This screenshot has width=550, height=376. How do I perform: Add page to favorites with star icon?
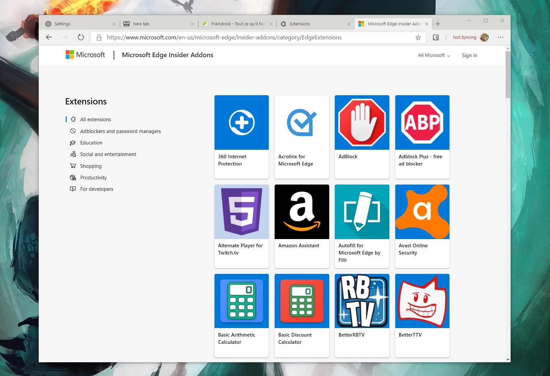click(x=418, y=37)
